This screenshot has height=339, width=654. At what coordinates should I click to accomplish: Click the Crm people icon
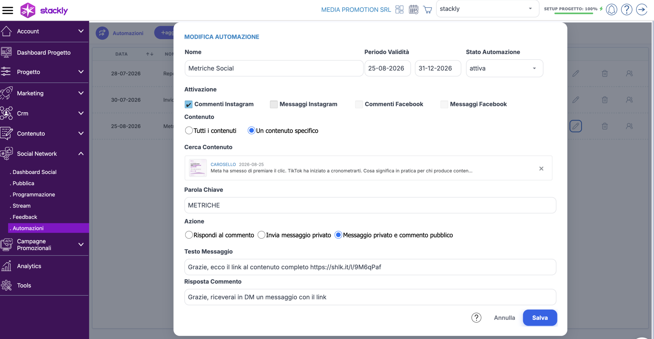pos(6,113)
